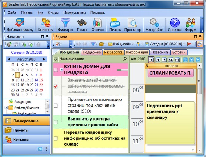Click the Печать printer icon
Screen dimensions: 206x157
click(115, 25)
